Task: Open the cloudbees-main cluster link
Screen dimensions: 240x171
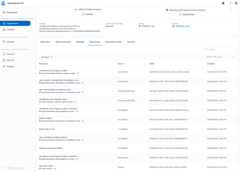Action: pyautogui.click(x=182, y=26)
